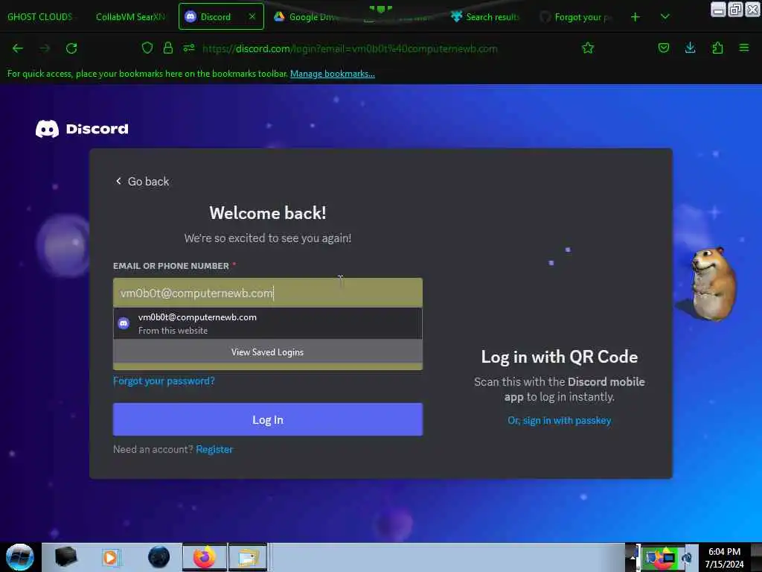Open the Save to Pocket icon
Image resolution: width=762 pixels, height=572 pixels.
pos(663,48)
